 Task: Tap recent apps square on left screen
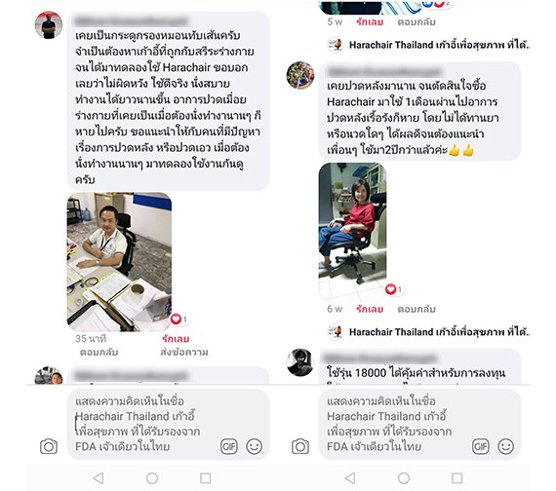pos(205,478)
